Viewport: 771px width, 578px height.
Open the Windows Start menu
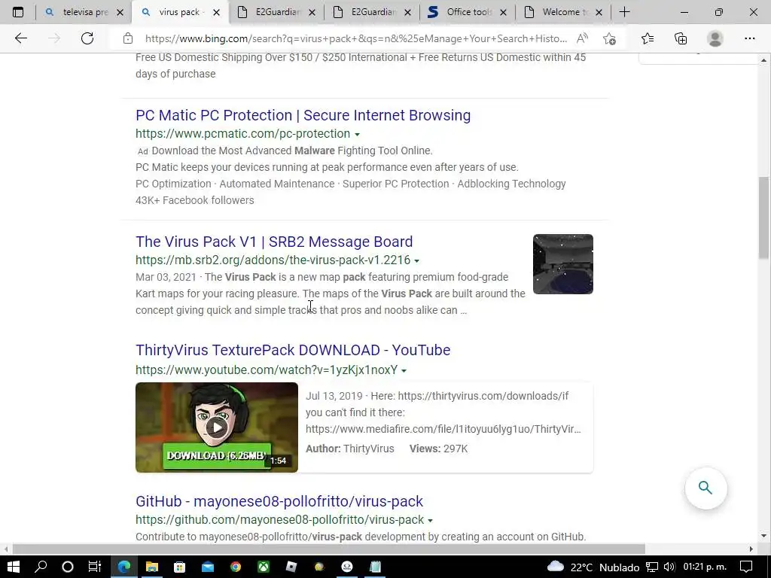[x=14, y=567]
